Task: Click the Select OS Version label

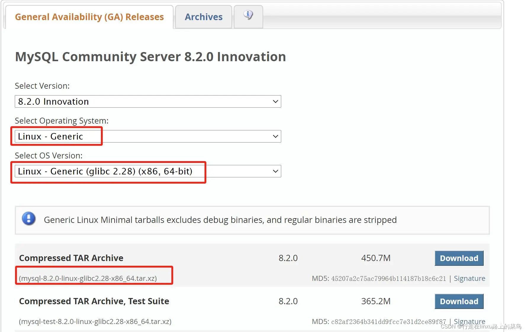Action: pos(49,156)
